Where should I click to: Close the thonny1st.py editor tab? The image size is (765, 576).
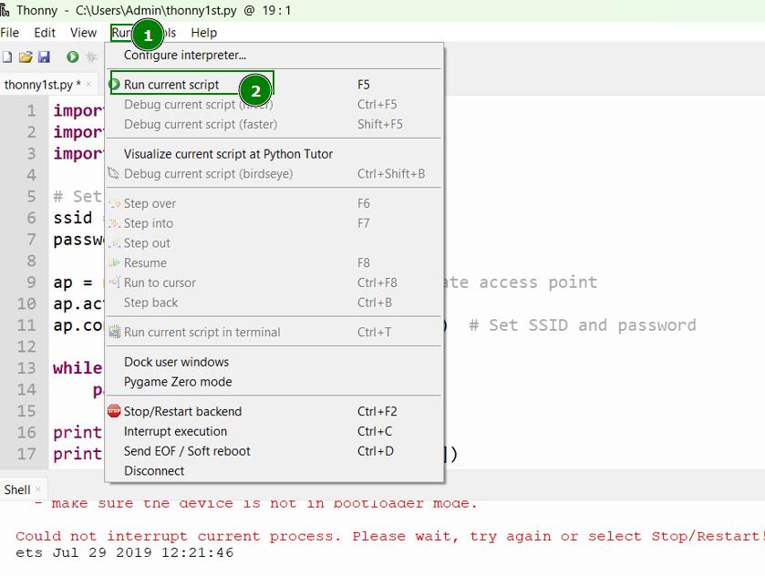point(88,85)
